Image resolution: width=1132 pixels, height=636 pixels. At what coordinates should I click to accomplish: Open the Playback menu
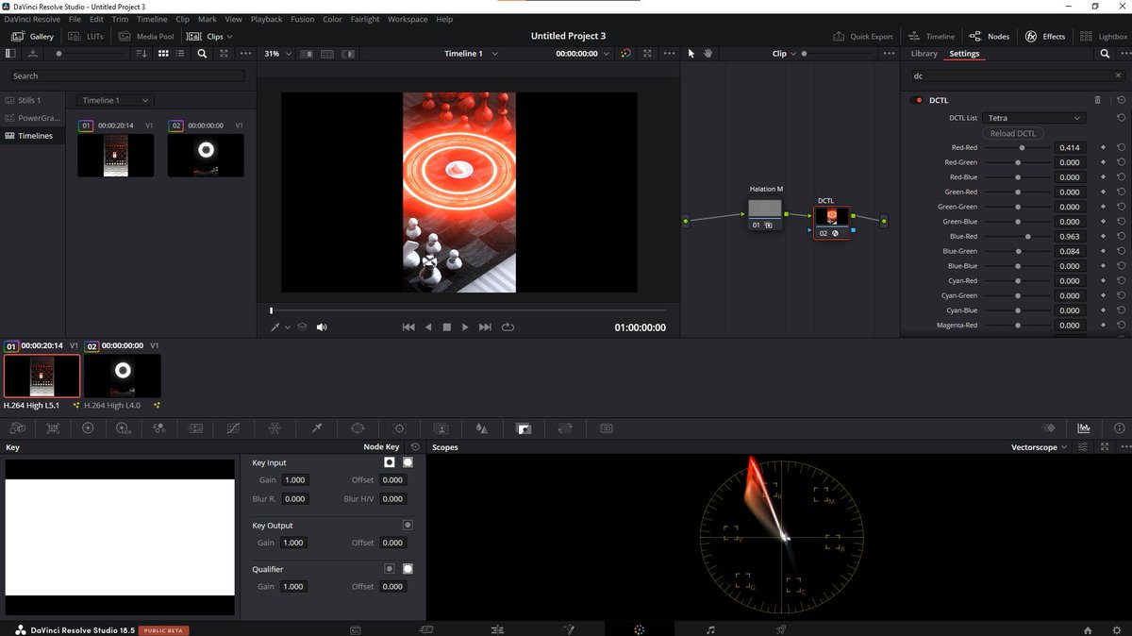point(266,19)
